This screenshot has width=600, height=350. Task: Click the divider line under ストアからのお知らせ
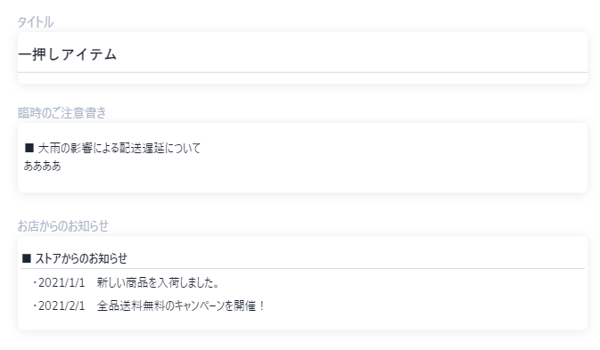[x=303, y=269]
